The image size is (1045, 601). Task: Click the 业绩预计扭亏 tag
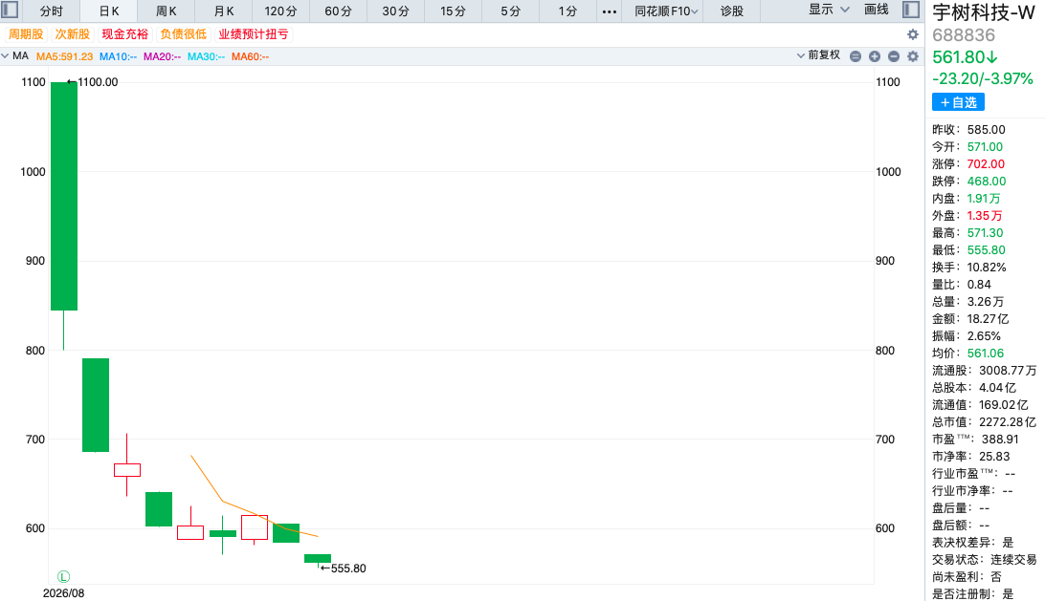tap(254, 34)
